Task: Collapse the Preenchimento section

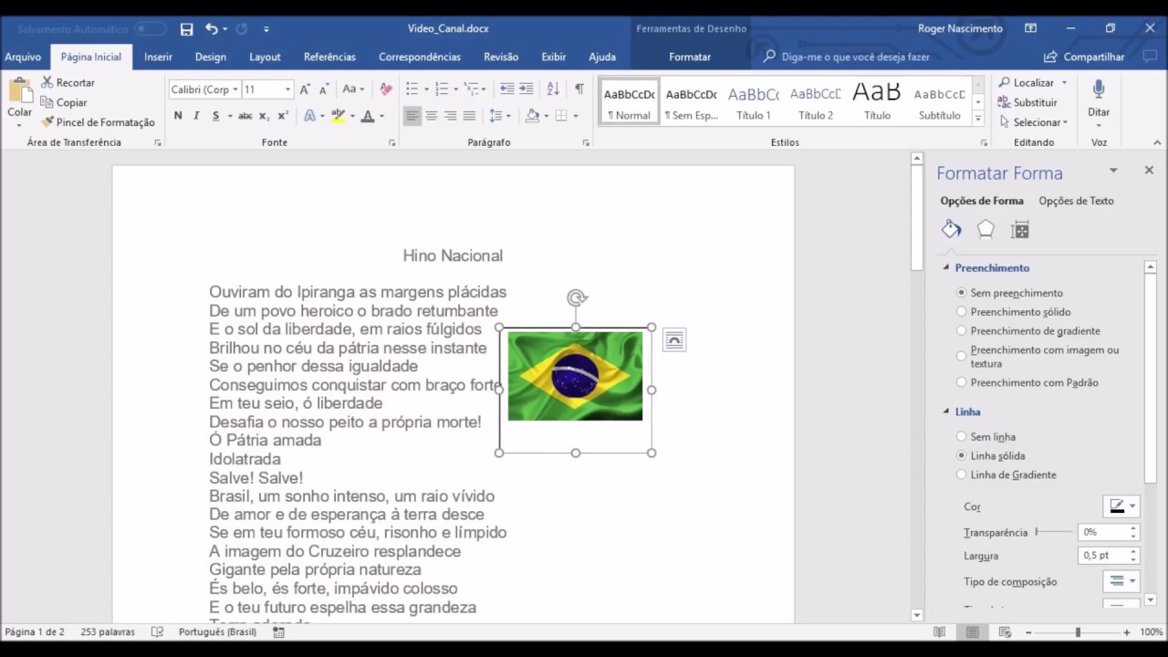Action: tap(946, 267)
